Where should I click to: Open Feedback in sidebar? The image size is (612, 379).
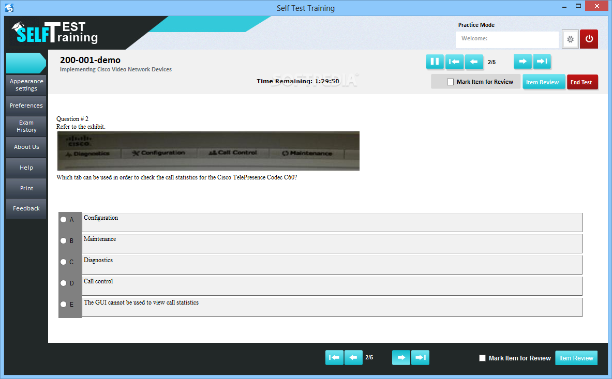point(26,208)
